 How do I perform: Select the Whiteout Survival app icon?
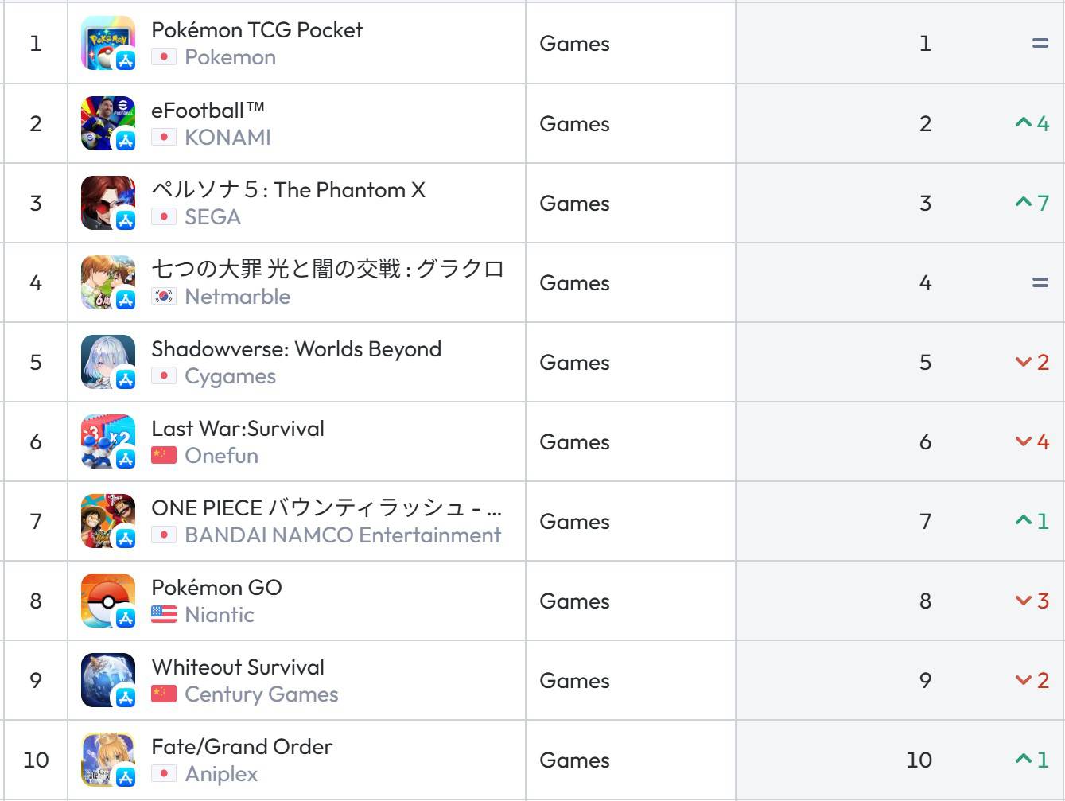point(108,680)
